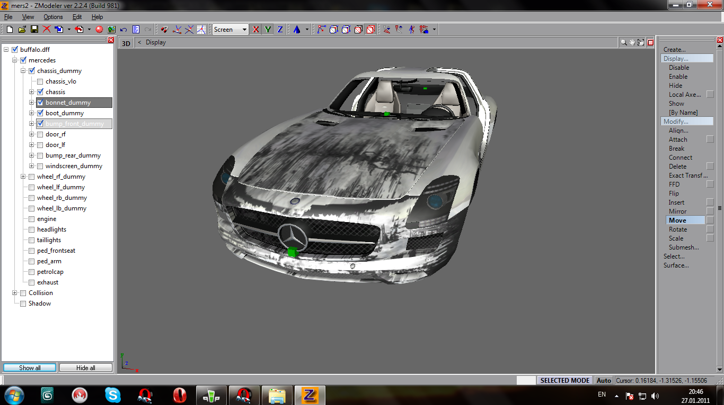Expand the Collision tree node
This screenshot has width=724, height=405.
[x=15, y=293]
